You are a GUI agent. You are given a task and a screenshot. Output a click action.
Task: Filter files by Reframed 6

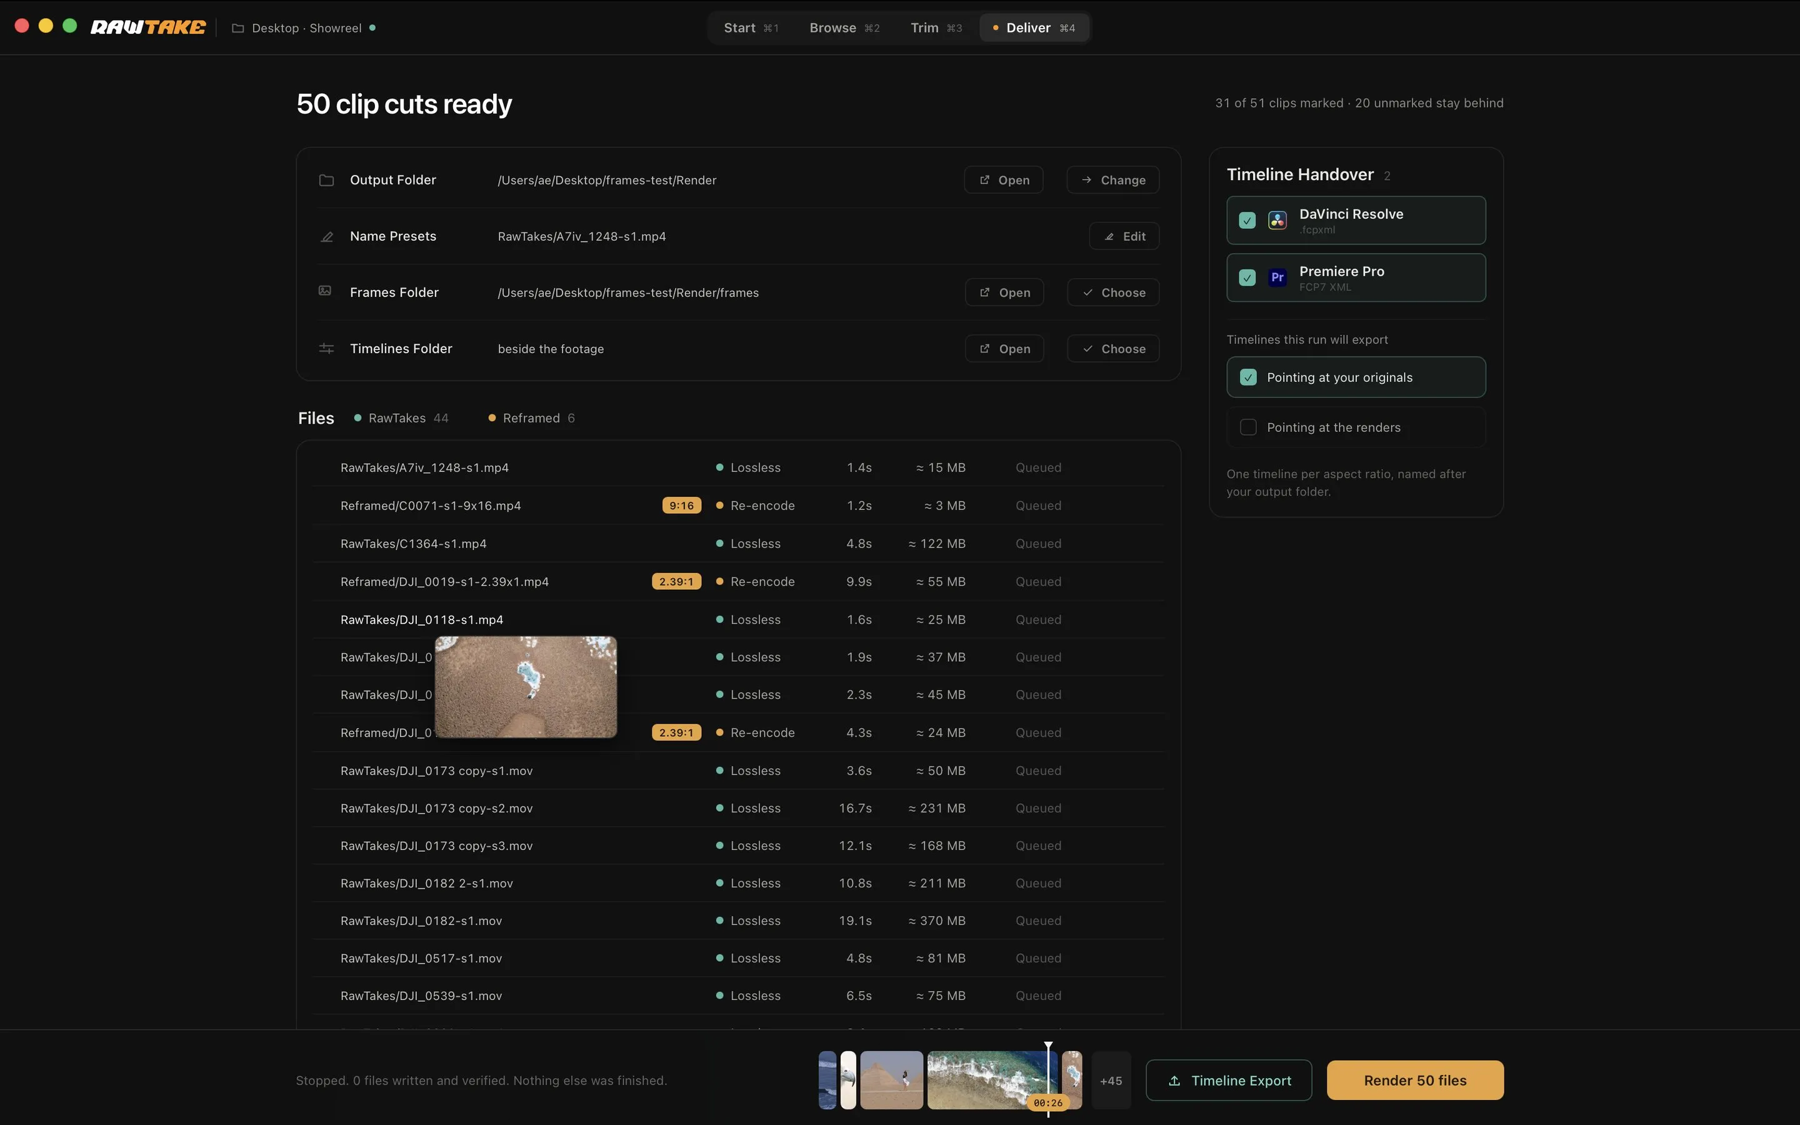531,418
